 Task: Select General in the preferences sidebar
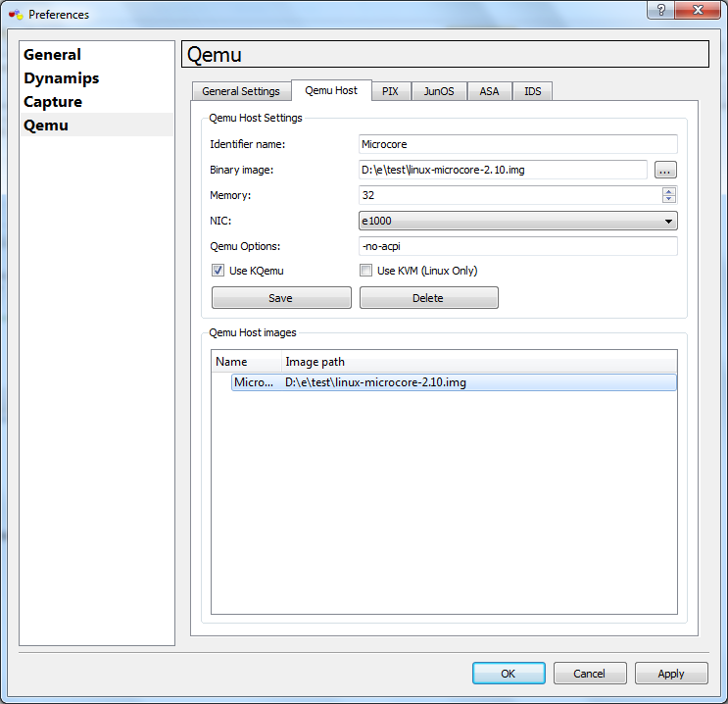[x=97, y=55]
